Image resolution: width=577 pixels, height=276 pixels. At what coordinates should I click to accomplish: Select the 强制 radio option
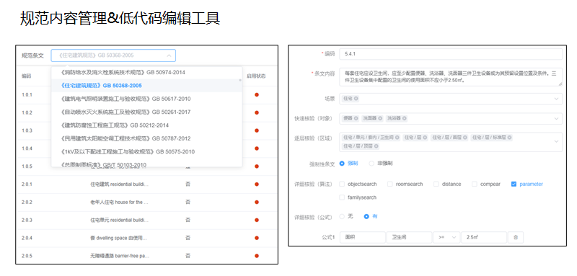(342, 164)
